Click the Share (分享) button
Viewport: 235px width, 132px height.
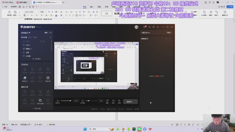[230, 7]
